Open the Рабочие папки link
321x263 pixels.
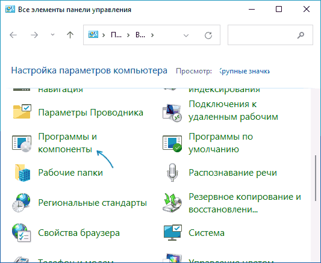(70, 173)
